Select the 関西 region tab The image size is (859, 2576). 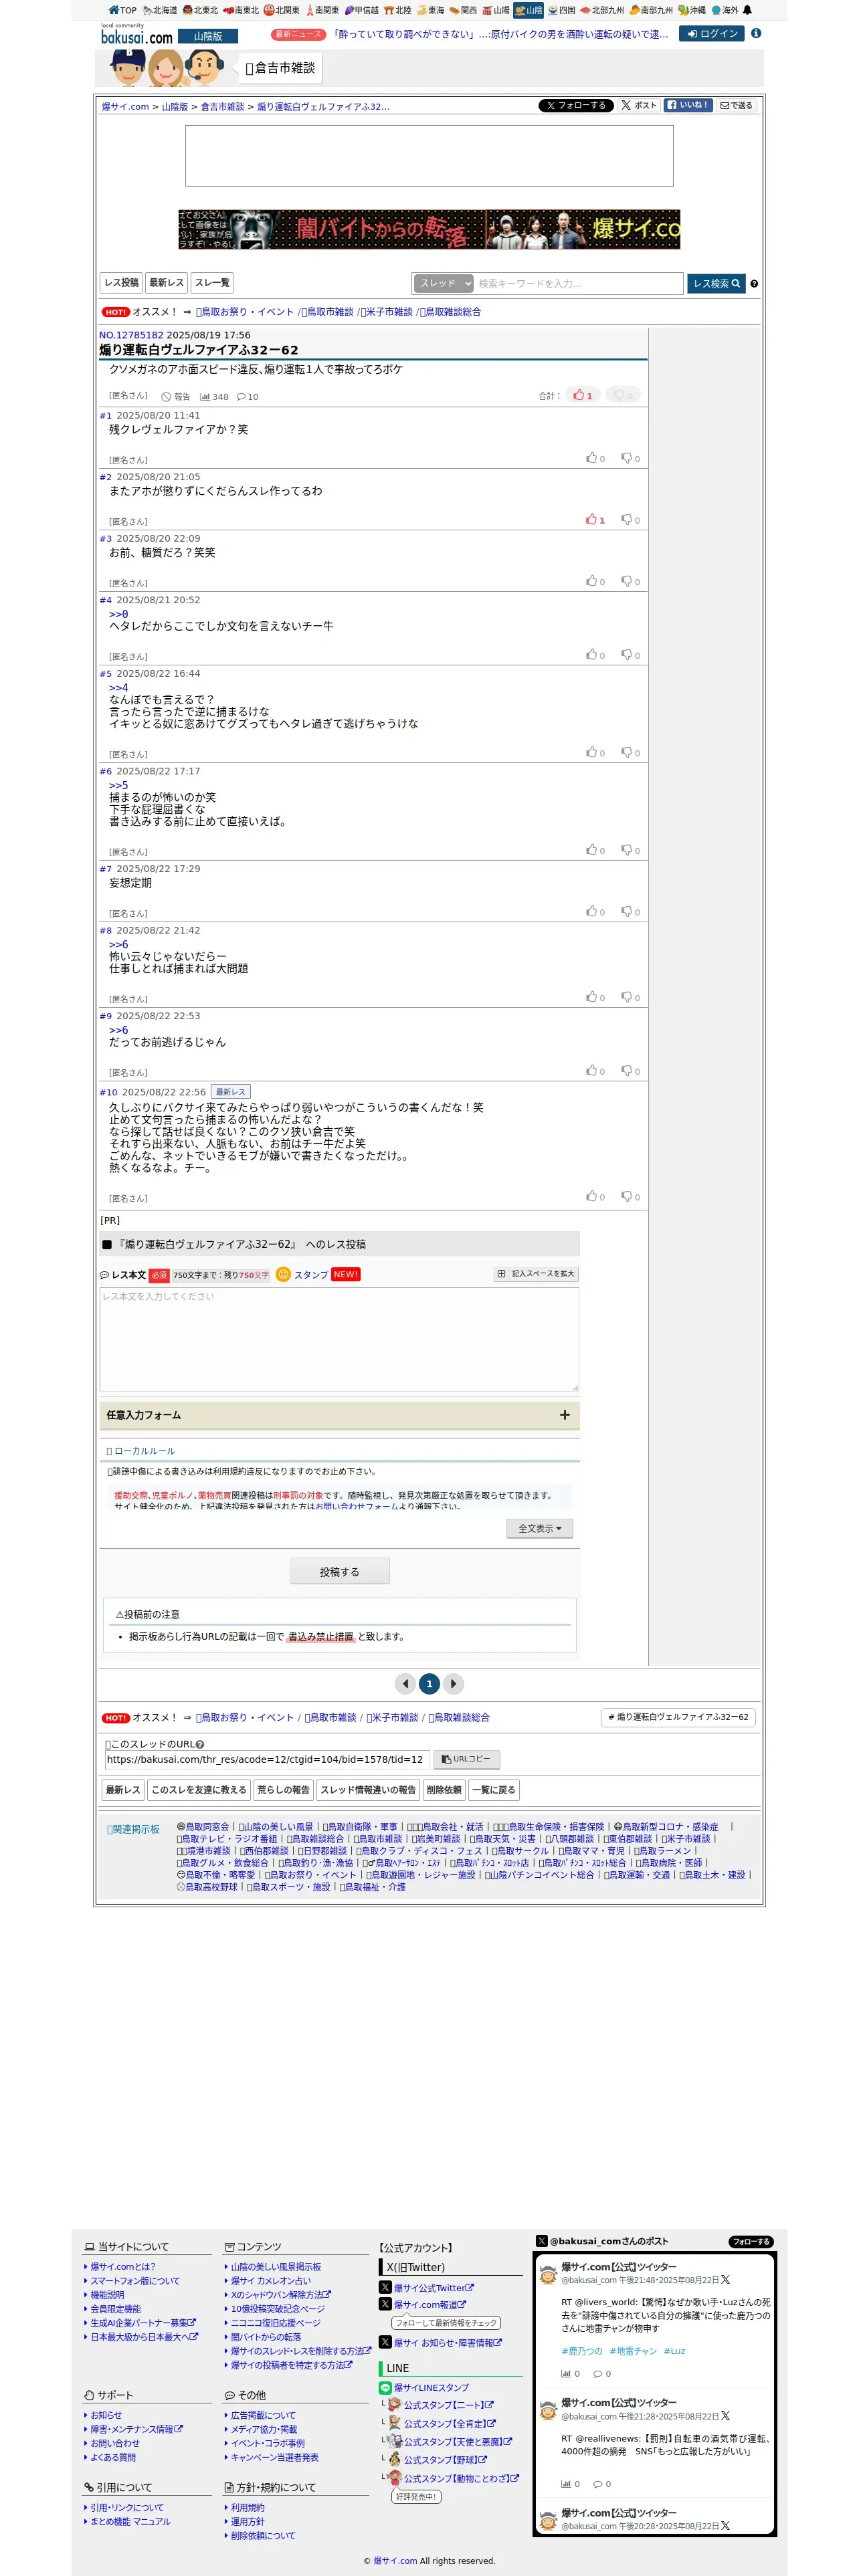(x=463, y=10)
